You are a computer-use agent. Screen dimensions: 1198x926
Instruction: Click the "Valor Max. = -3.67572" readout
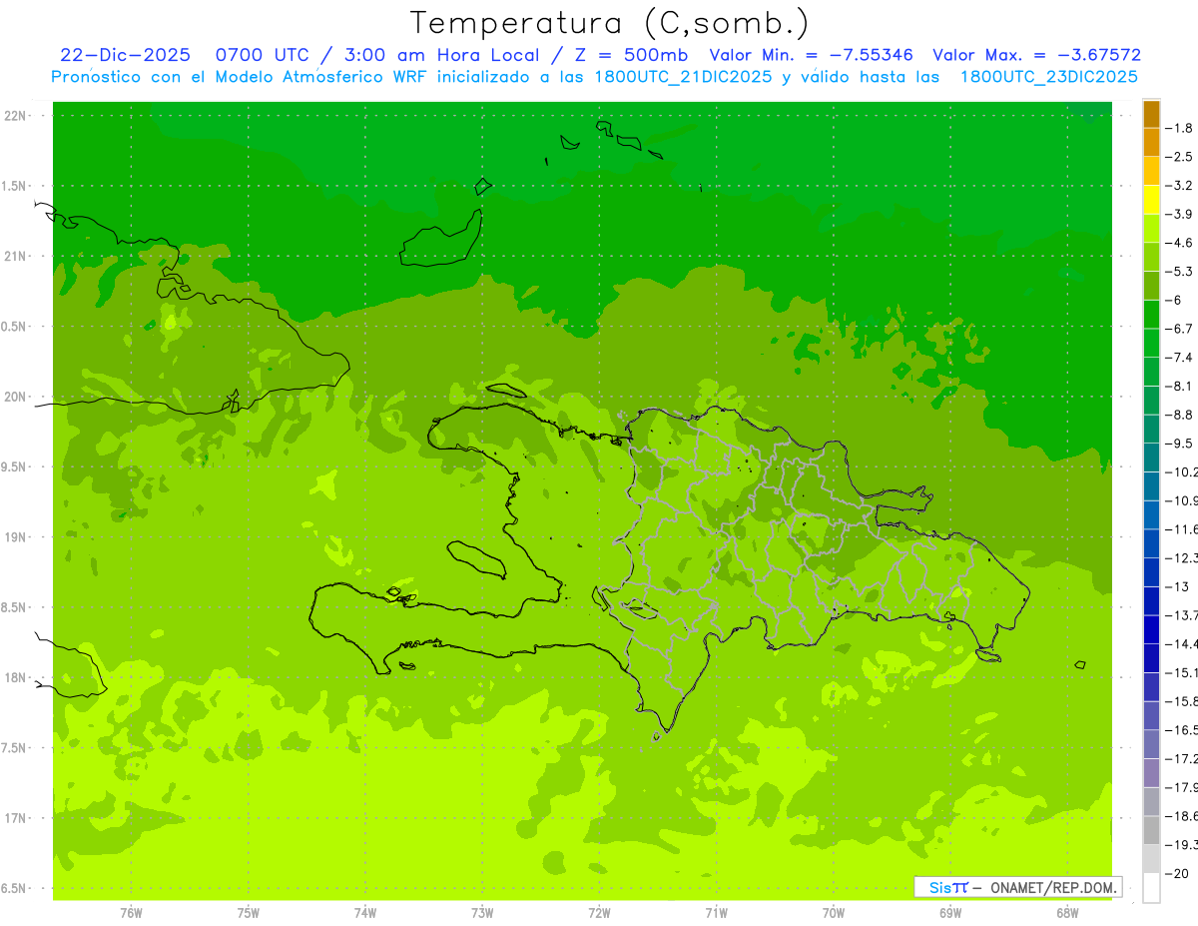click(x=1036, y=55)
